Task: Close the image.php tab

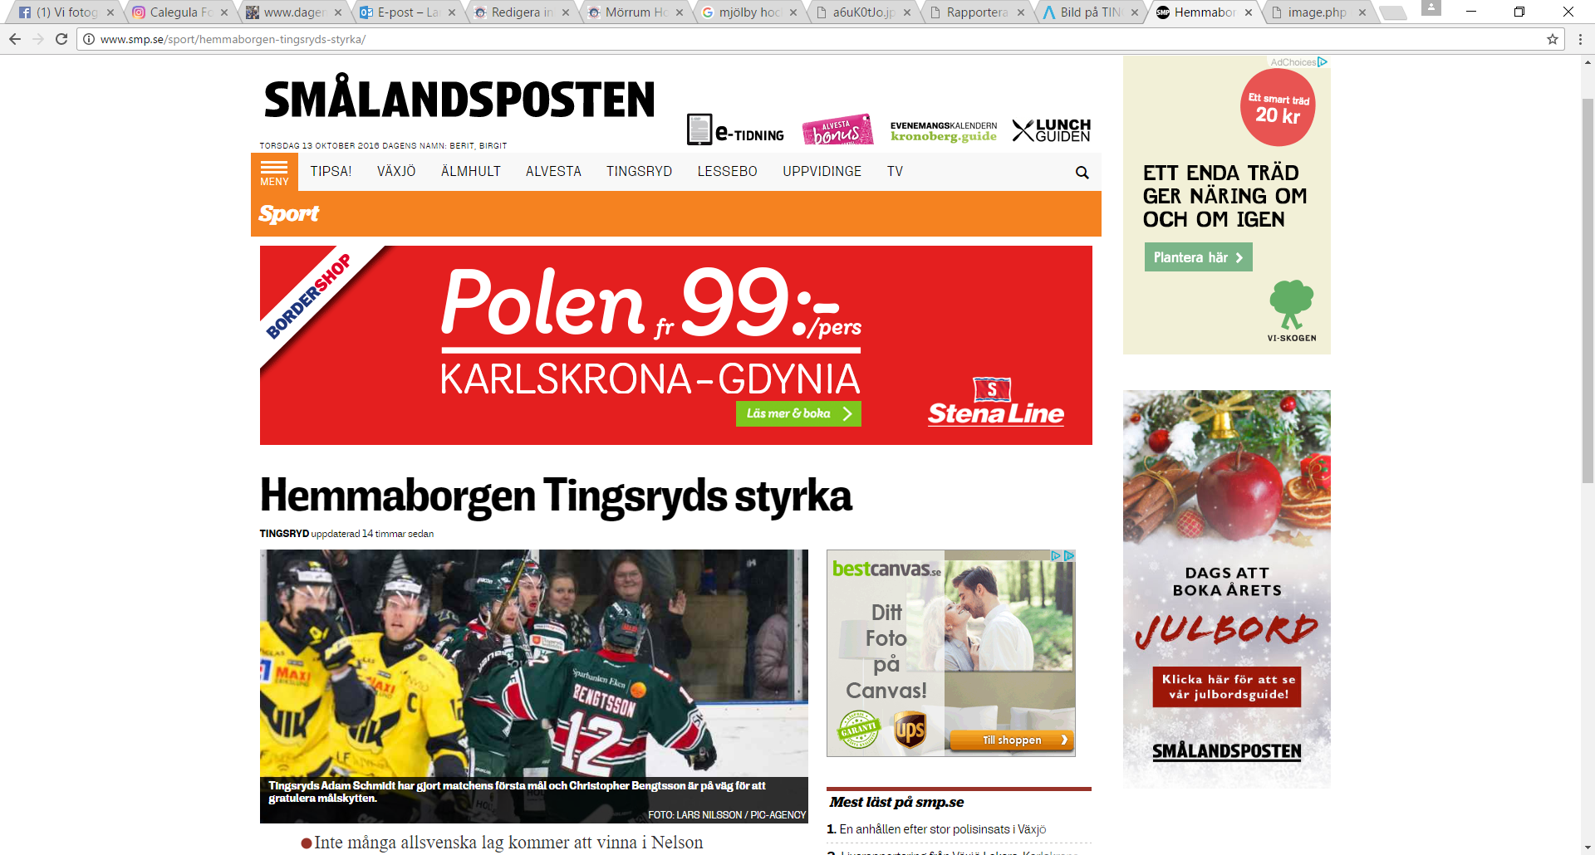Action: pyautogui.click(x=1362, y=12)
